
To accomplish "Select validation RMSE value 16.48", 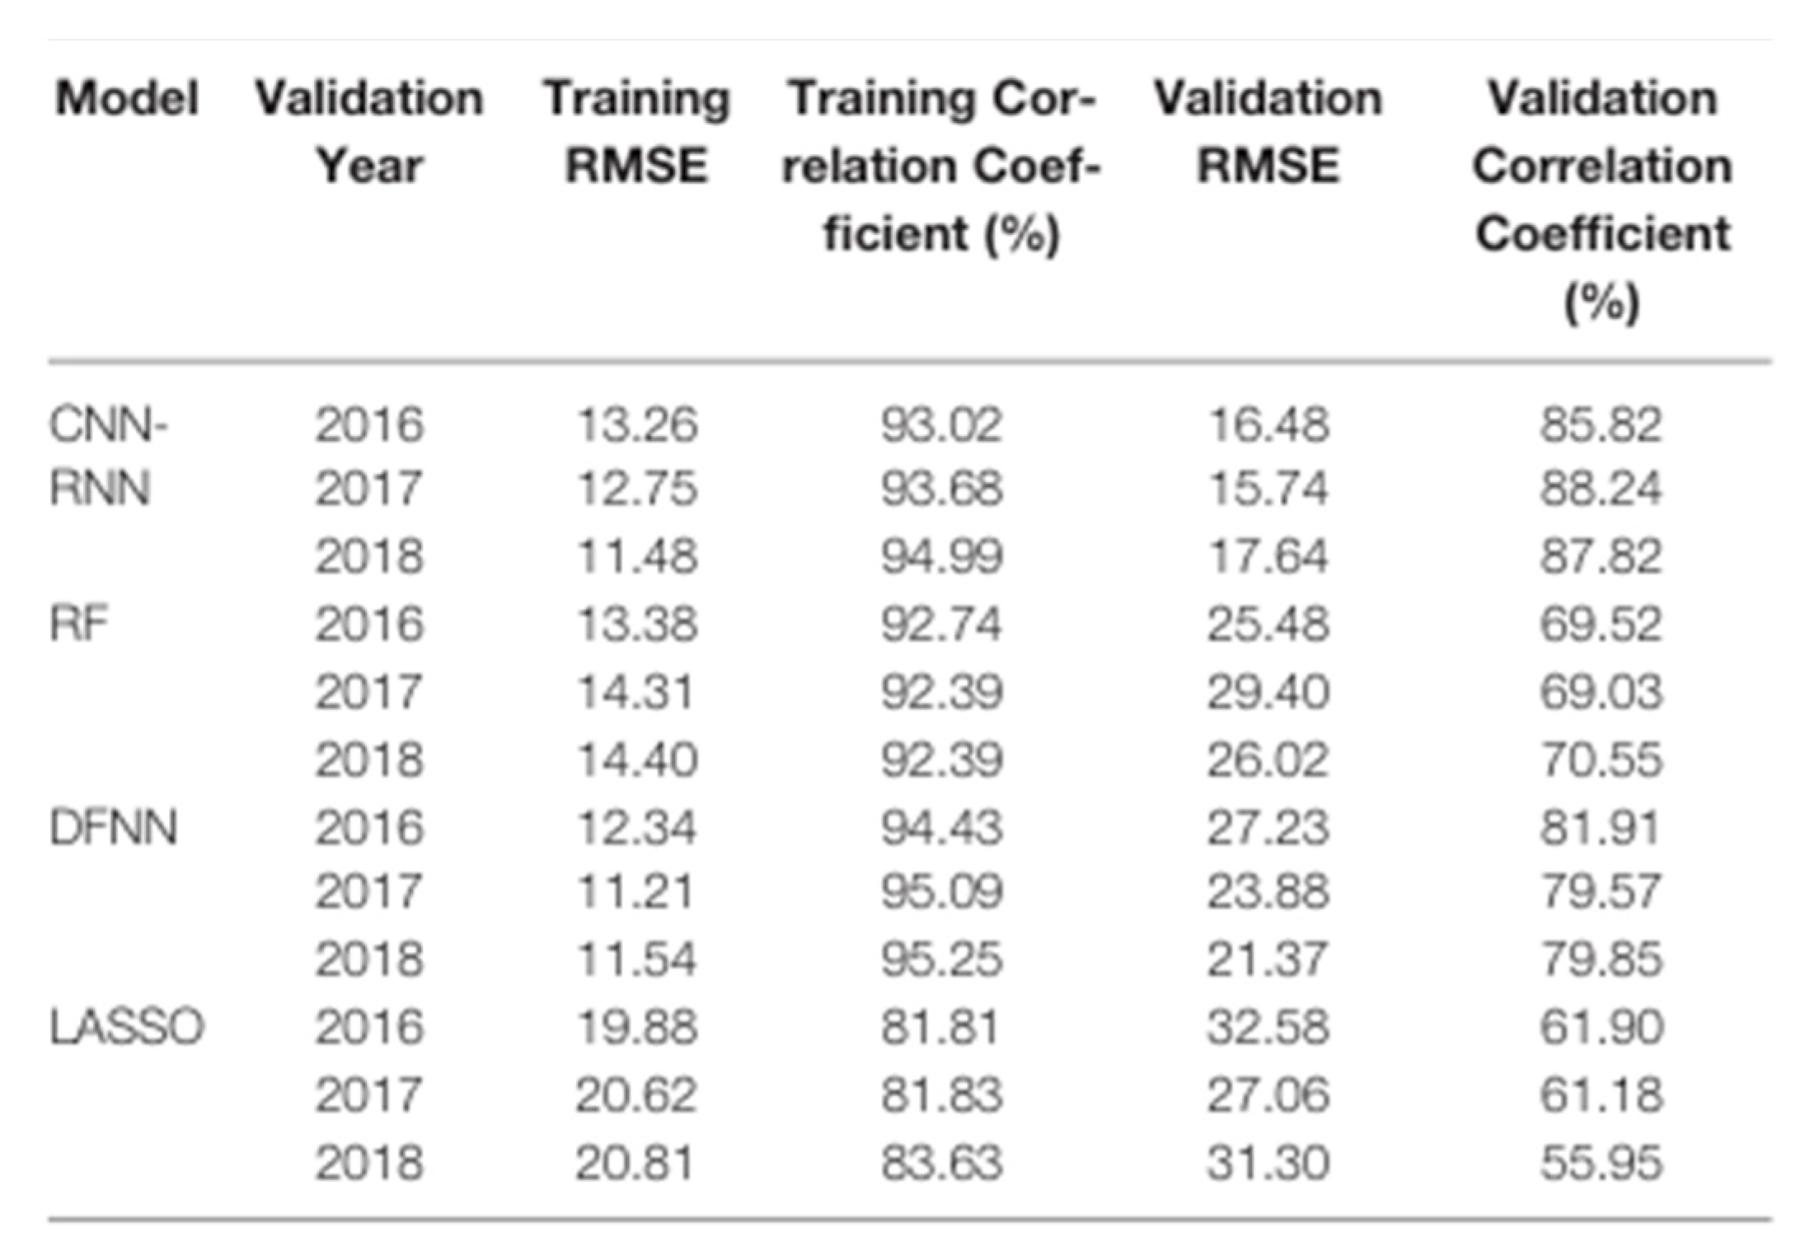I will (x=1268, y=425).
